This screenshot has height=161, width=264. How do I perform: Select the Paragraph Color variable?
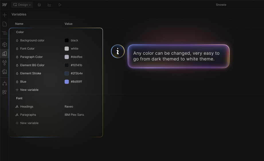(31, 57)
